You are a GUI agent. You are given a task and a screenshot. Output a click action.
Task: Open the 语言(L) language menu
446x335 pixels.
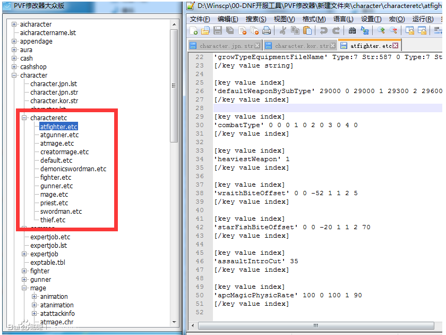[343, 19]
